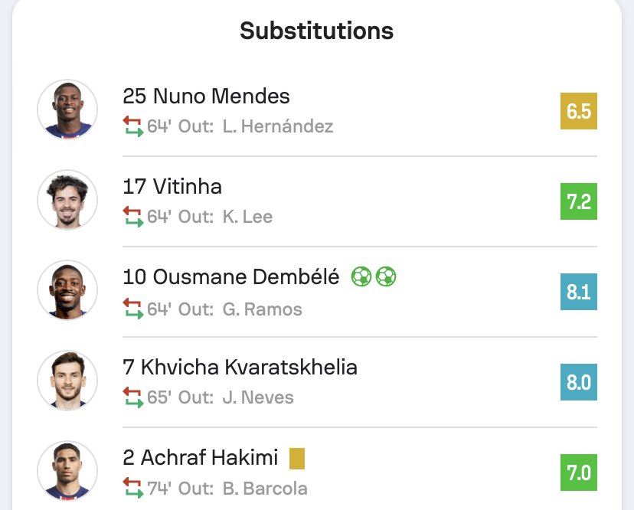Select the 25 Nuno Mendes name

(x=206, y=96)
